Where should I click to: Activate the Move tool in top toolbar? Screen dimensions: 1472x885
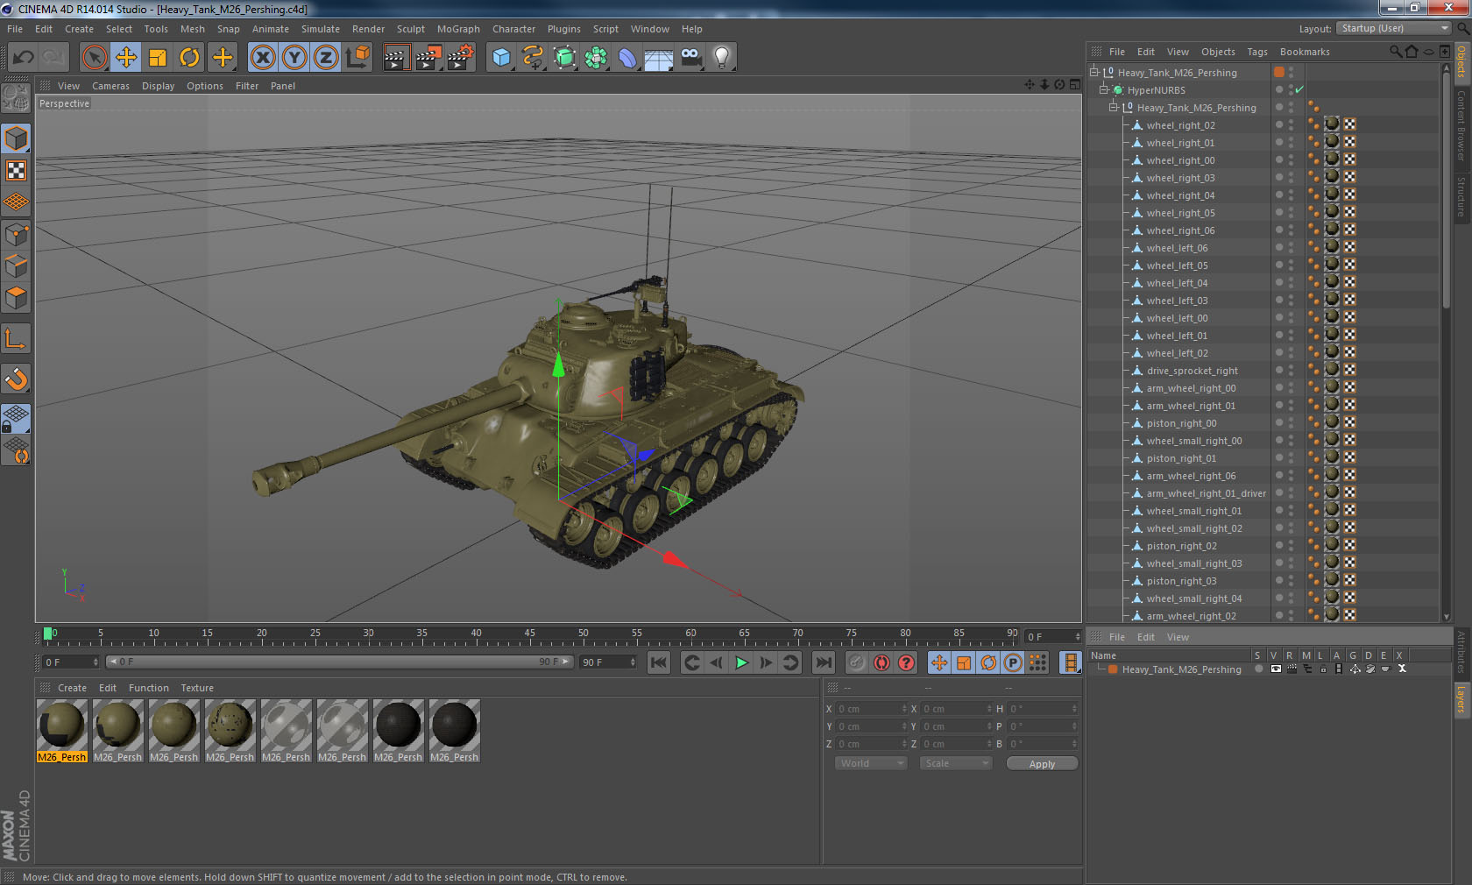pyautogui.click(x=126, y=58)
